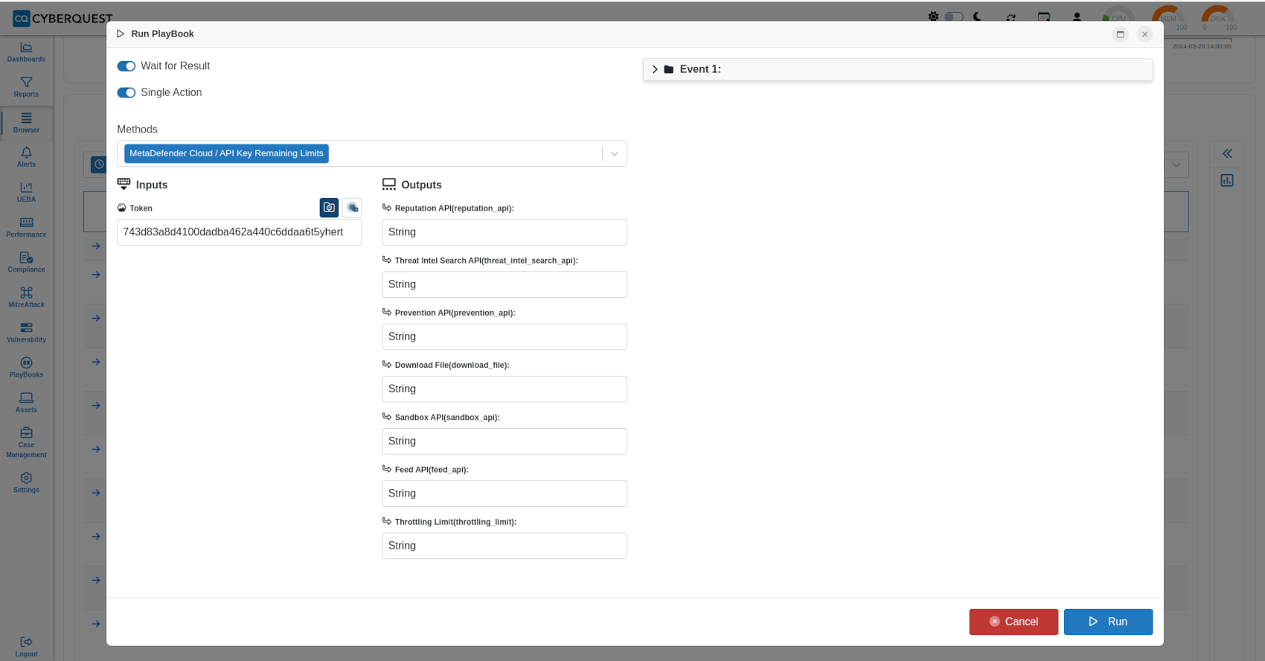Open UEBA in the sidebar
Viewport: 1265px width, 661px height.
[26, 192]
